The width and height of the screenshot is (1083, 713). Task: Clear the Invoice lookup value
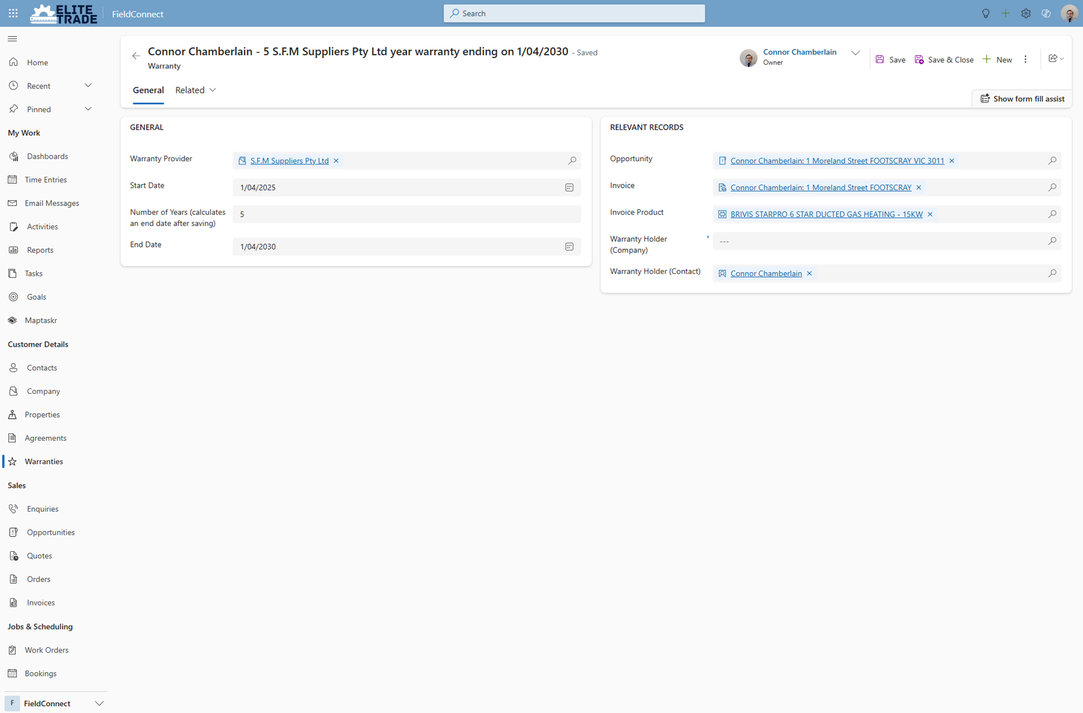(x=919, y=188)
